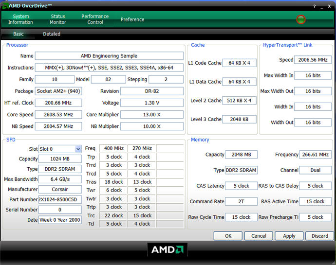336x265 pixels.
Task: Click the Date Week 0 Year 2000 field
Action: point(60,220)
